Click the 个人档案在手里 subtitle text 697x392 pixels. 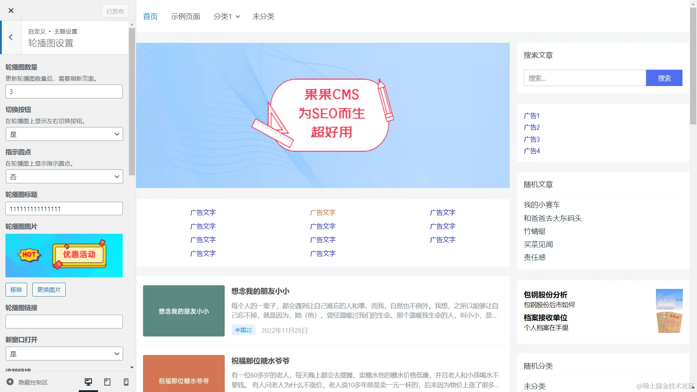pyautogui.click(x=546, y=328)
